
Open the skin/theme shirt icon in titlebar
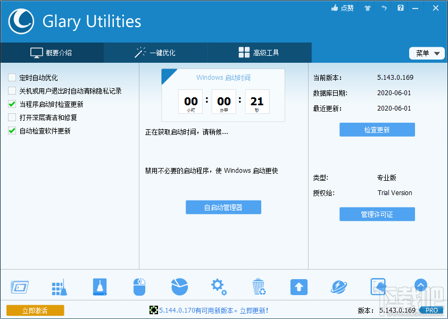tap(367, 8)
